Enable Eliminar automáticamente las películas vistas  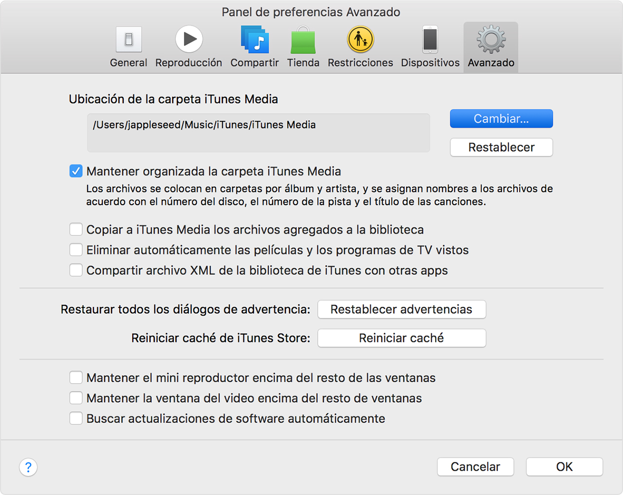[76, 250]
